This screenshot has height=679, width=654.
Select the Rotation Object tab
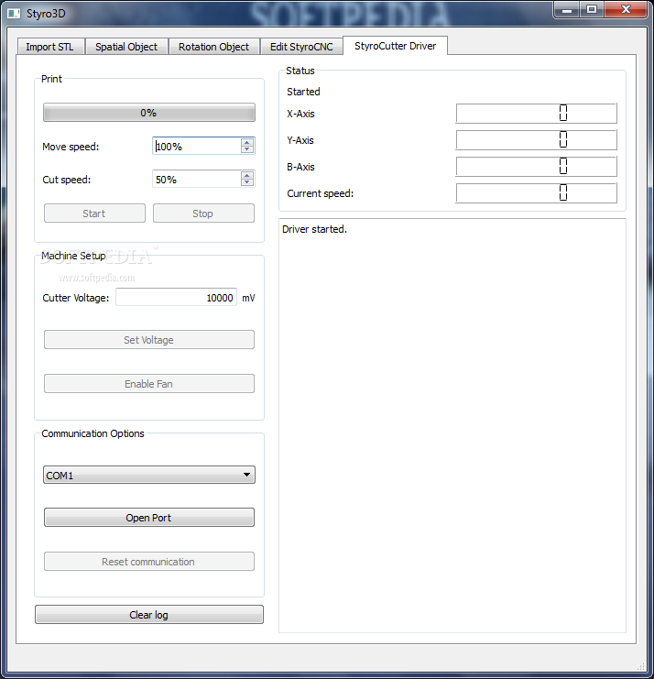tap(213, 47)
